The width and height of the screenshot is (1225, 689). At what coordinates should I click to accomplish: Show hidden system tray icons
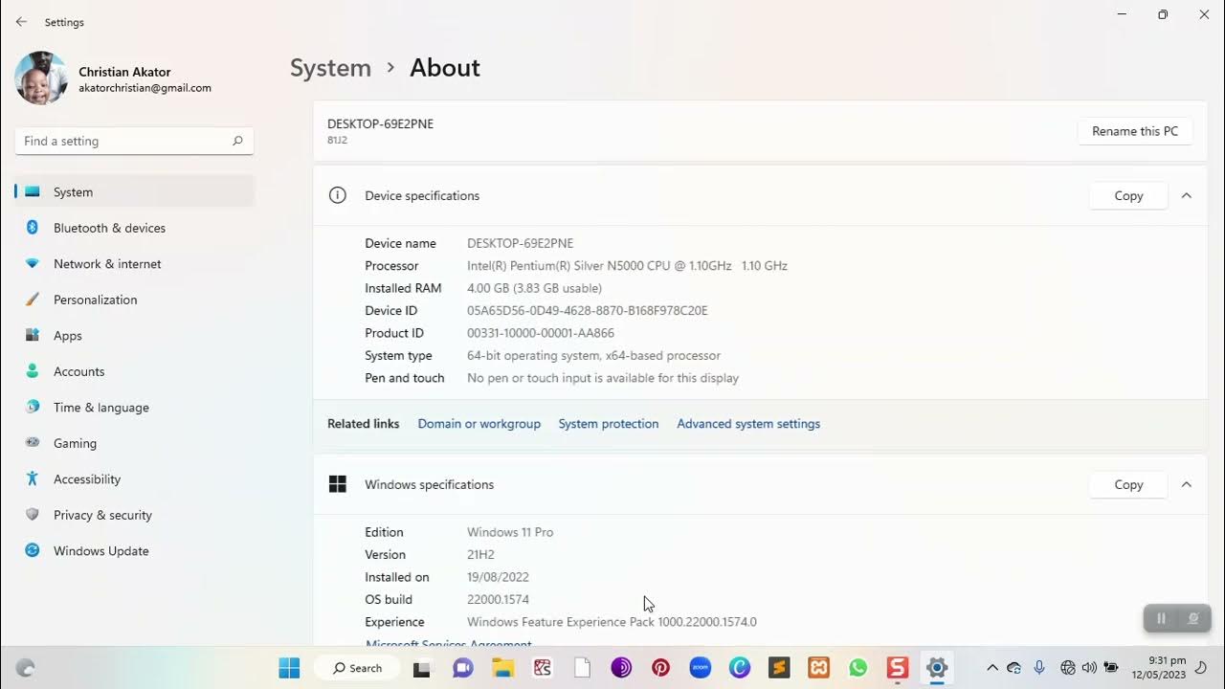pos(992,668)
